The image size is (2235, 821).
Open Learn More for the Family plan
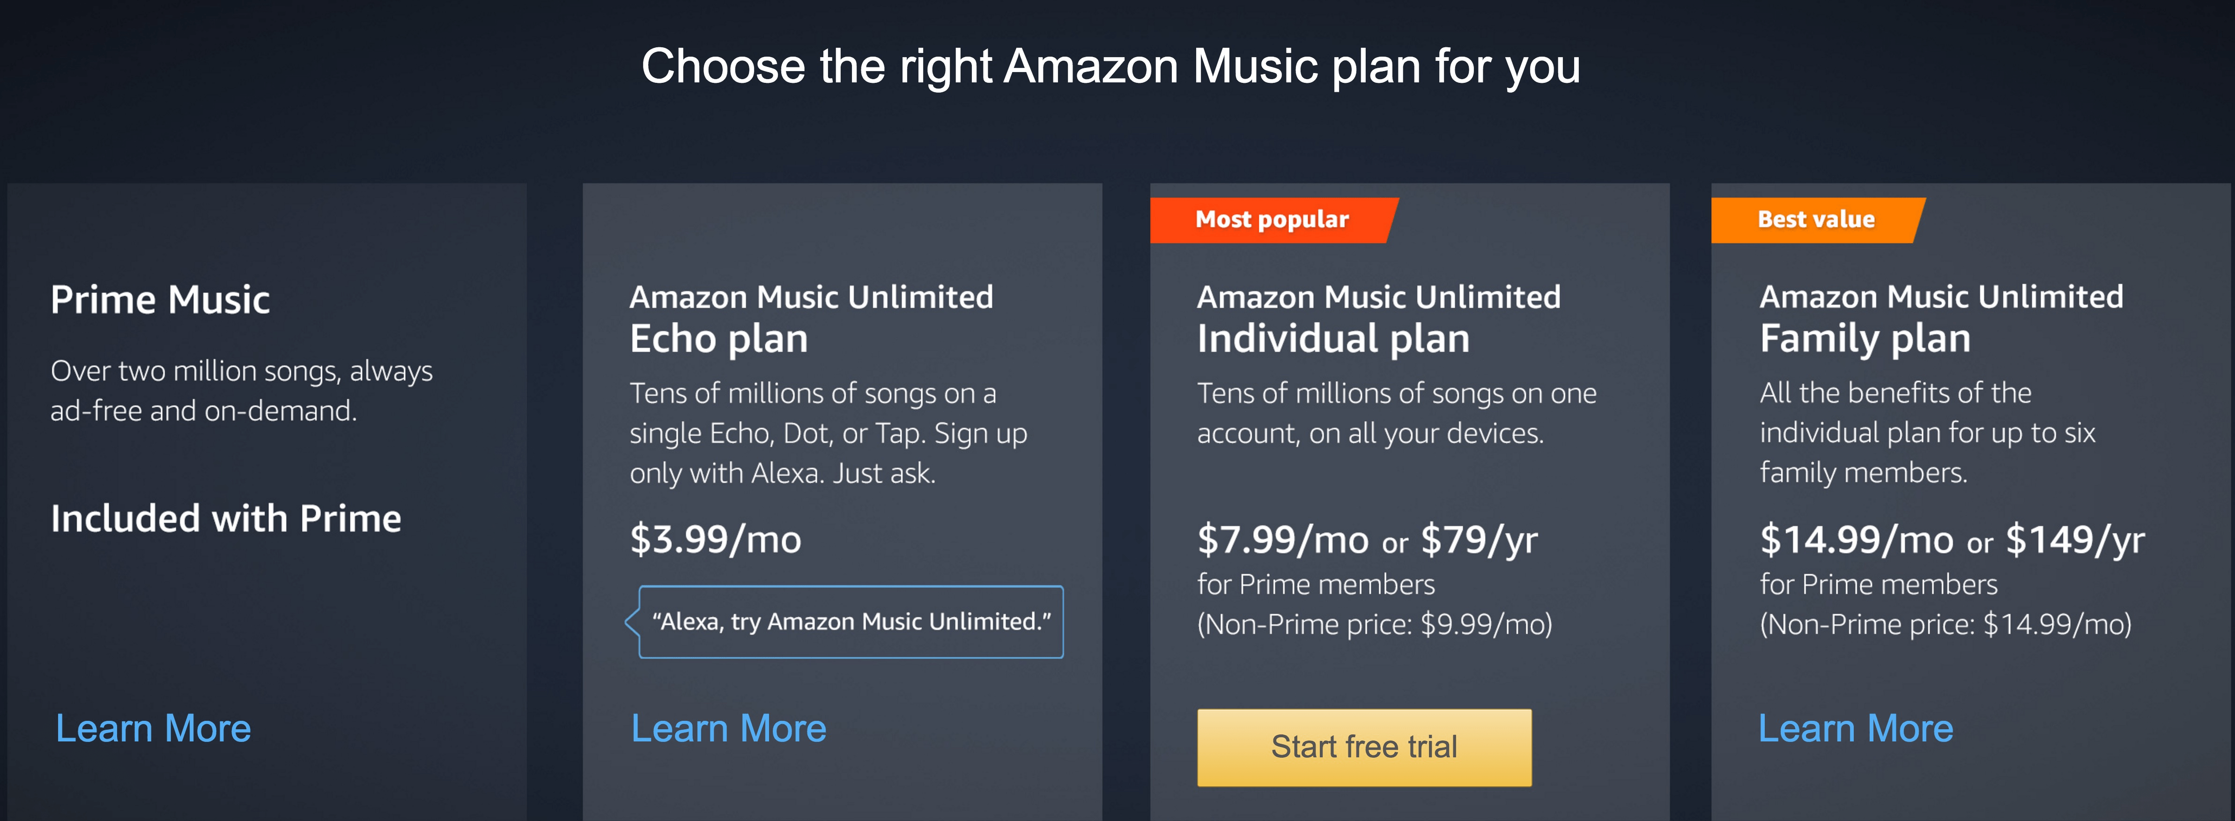1856,728
